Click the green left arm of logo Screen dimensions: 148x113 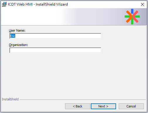coord(127,16)
